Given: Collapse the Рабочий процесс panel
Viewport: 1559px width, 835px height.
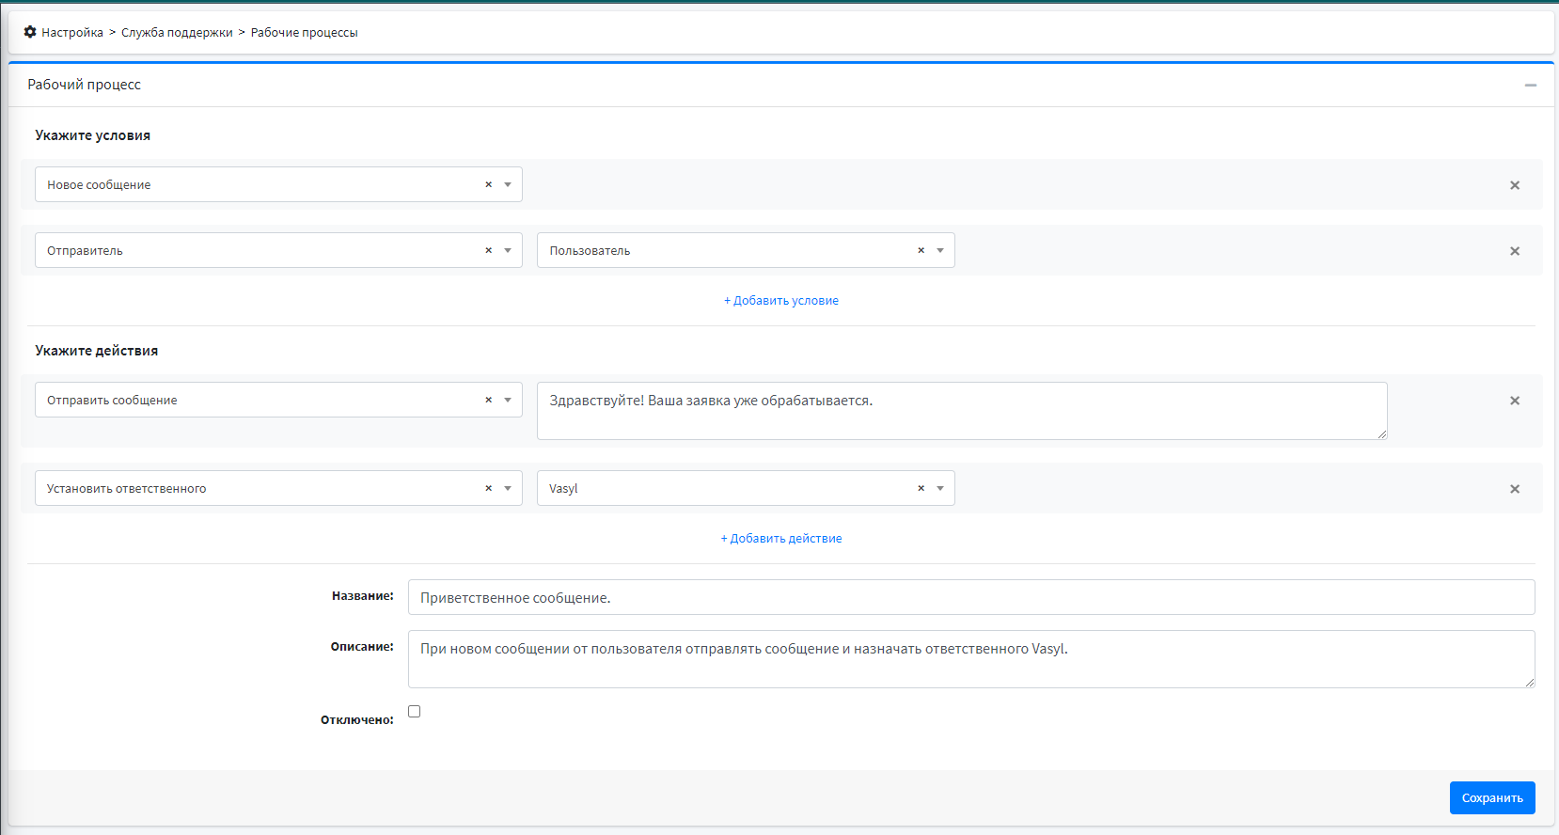Looking at the screenshot, I should 1530,85.
